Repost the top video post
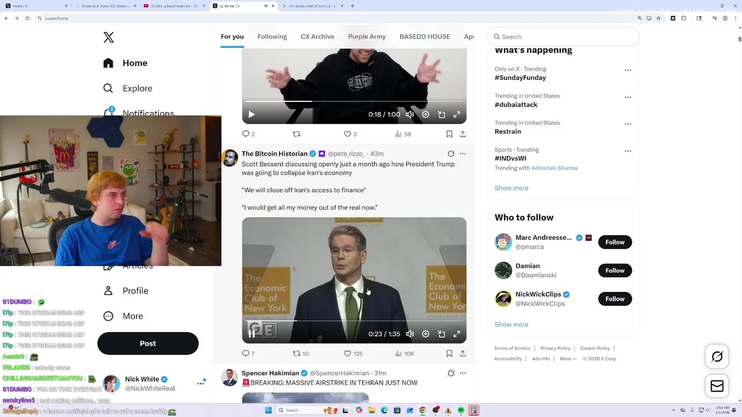 click(x=296, y=134)
